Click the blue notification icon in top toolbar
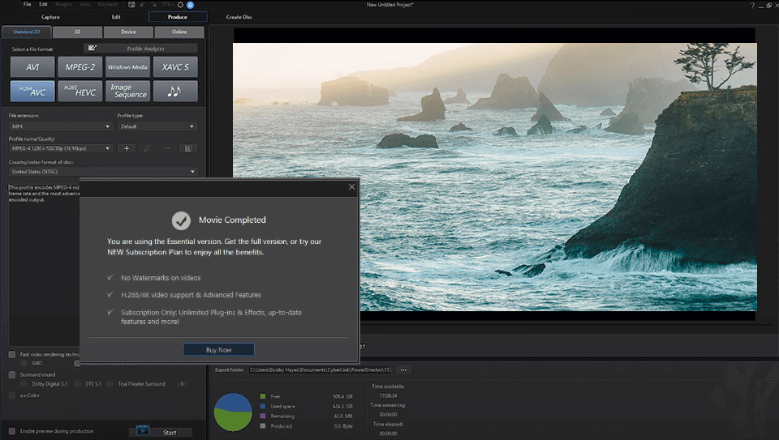This screenshot has height=440, width=779. point(190,5)
